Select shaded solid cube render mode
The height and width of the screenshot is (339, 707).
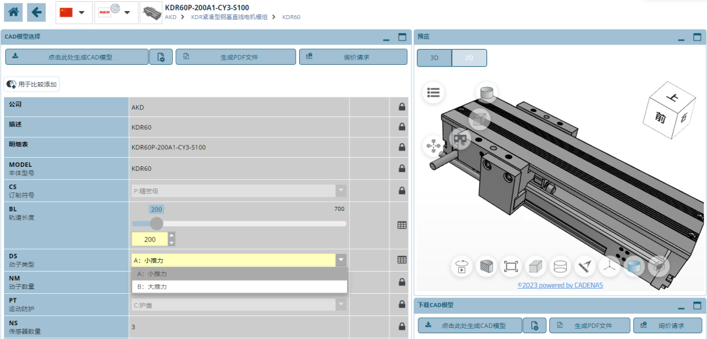tap(535, 266)
